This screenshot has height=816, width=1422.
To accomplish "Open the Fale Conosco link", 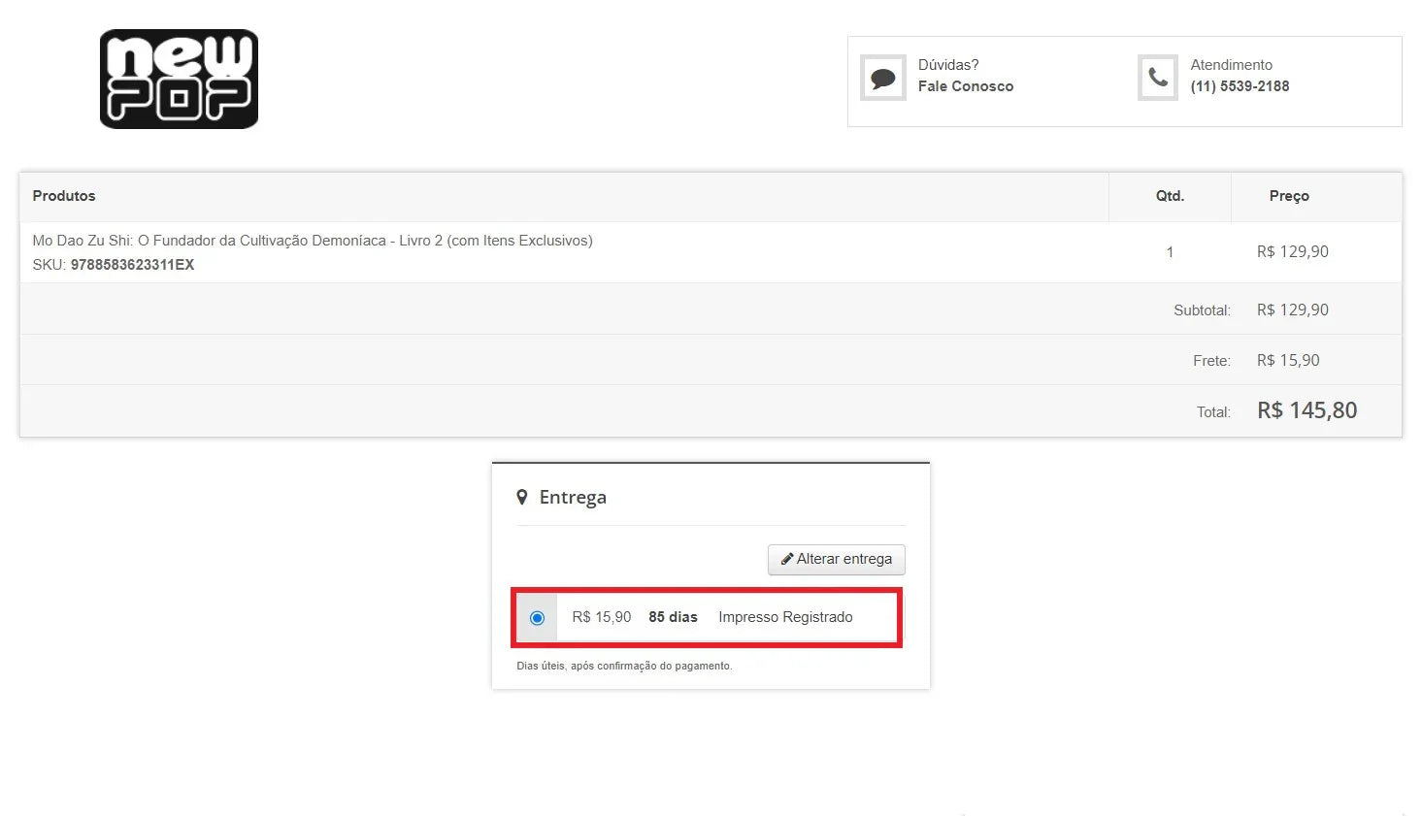I will click(x=965, y=86).
